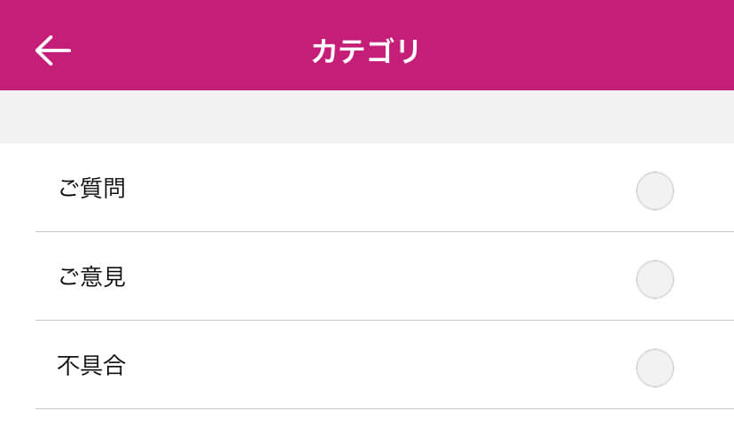734x442 pixels.
Task: Click the ご質問 label text
Action: [91, 189]
